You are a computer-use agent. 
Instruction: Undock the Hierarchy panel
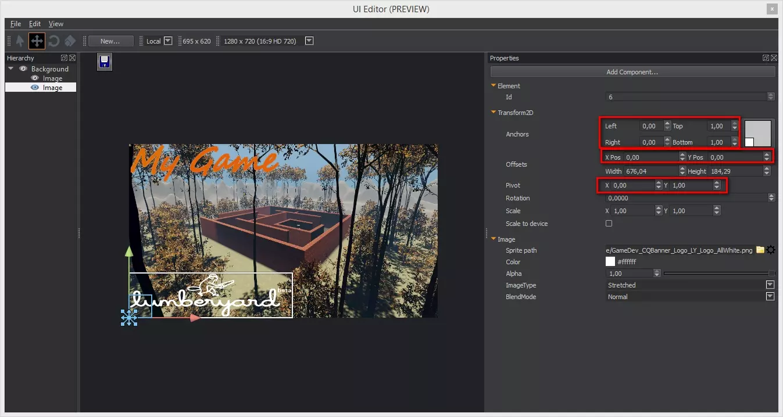tap(64, 58)
